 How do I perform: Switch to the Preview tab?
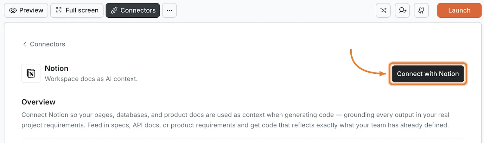point(31,10)
